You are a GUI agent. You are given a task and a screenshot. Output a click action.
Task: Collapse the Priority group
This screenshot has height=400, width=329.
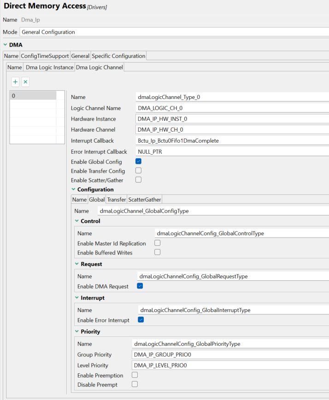click(76, 331)
